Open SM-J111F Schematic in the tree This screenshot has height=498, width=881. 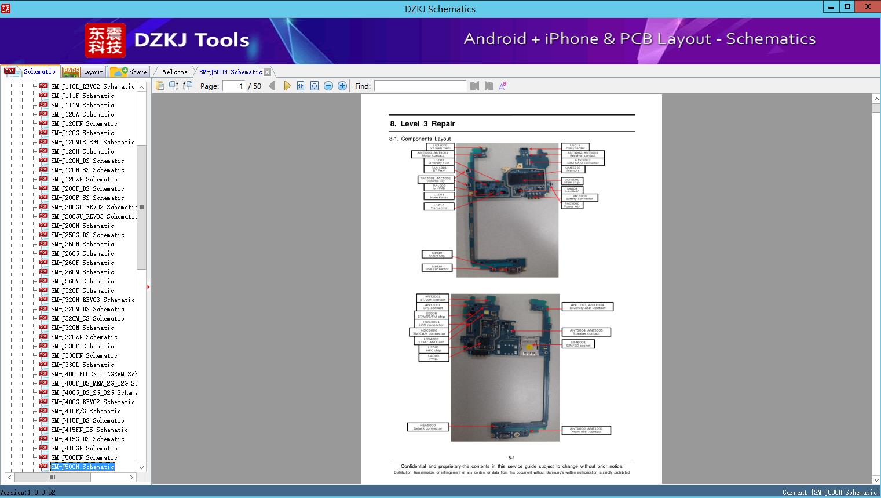point(82,96)
